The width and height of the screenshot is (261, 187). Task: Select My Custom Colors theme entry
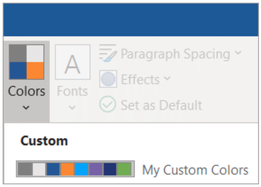[x=132, y=169]
